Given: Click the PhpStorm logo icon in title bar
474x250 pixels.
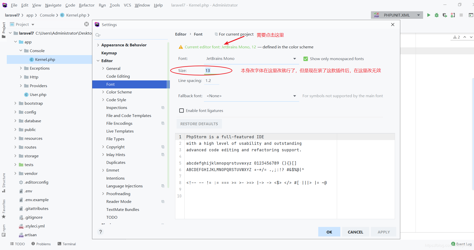Looking at the screenshot, I should [5, 5].
